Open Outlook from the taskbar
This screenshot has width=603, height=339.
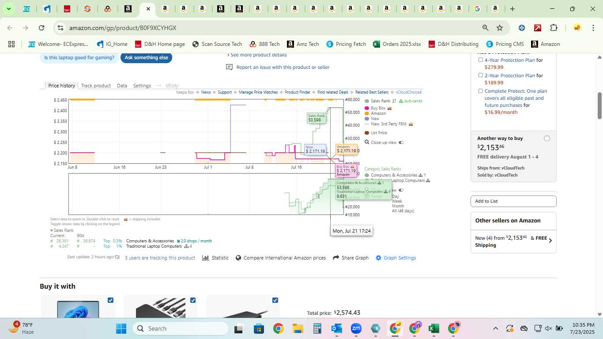[337, 328]
